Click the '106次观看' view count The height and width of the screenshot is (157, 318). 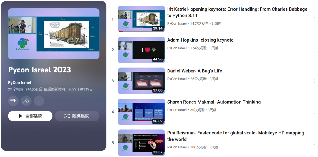(x=198, y=147)
